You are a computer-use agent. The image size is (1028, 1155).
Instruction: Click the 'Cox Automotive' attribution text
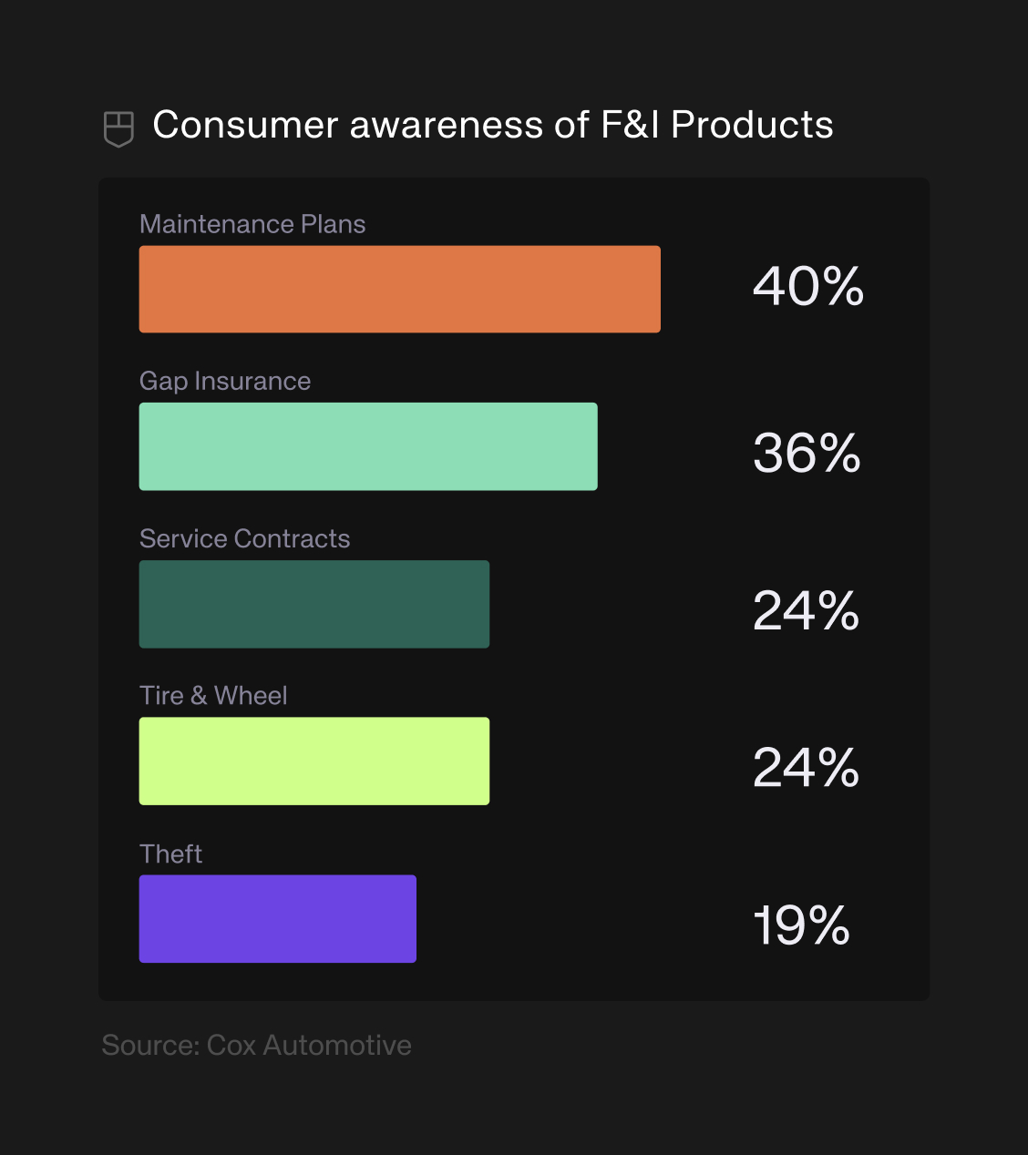(309, 1045)
